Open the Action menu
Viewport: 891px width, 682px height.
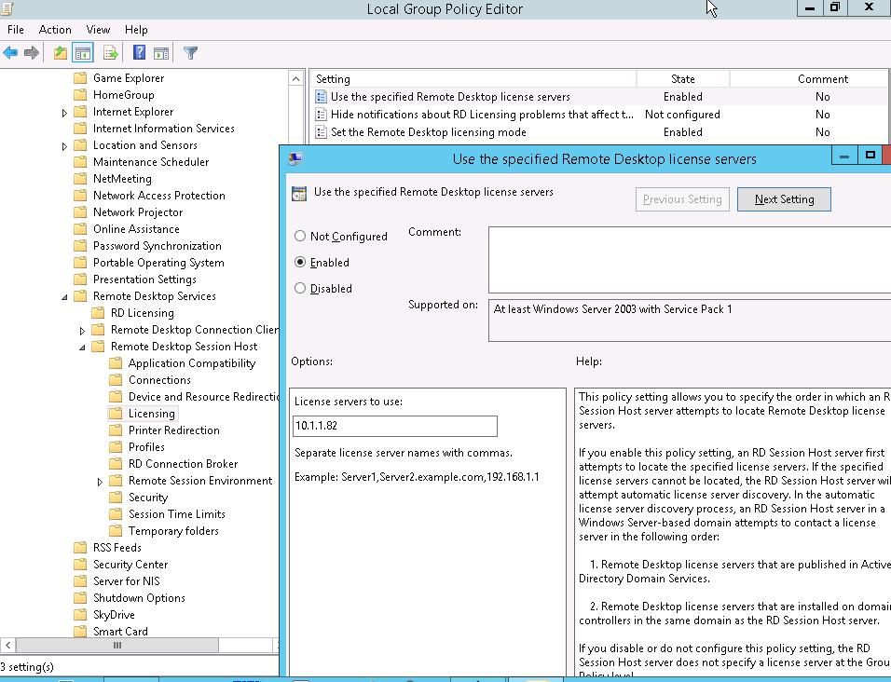point(55,30)
